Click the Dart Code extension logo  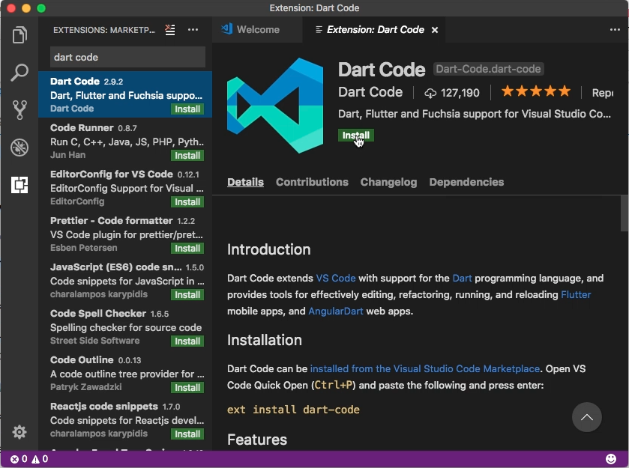(x=275, y=106)
